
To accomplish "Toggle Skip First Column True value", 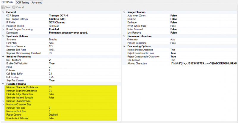I will pos(52,81).
